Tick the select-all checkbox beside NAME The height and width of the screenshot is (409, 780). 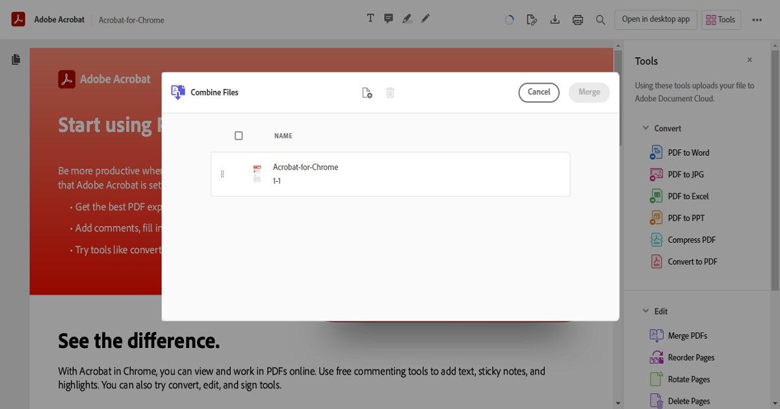click(x=239, y=136)
